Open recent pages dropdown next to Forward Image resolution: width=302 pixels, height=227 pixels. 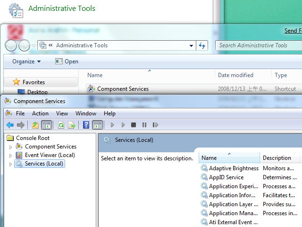click(x=34, y=46)
